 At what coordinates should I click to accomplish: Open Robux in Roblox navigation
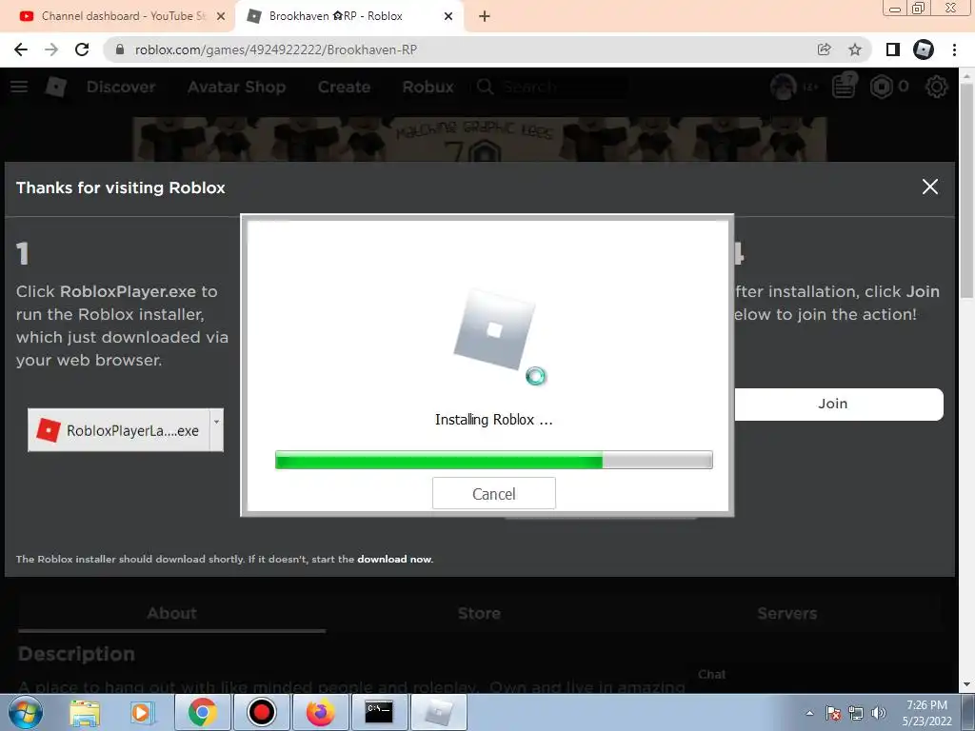tap(428, 87)
